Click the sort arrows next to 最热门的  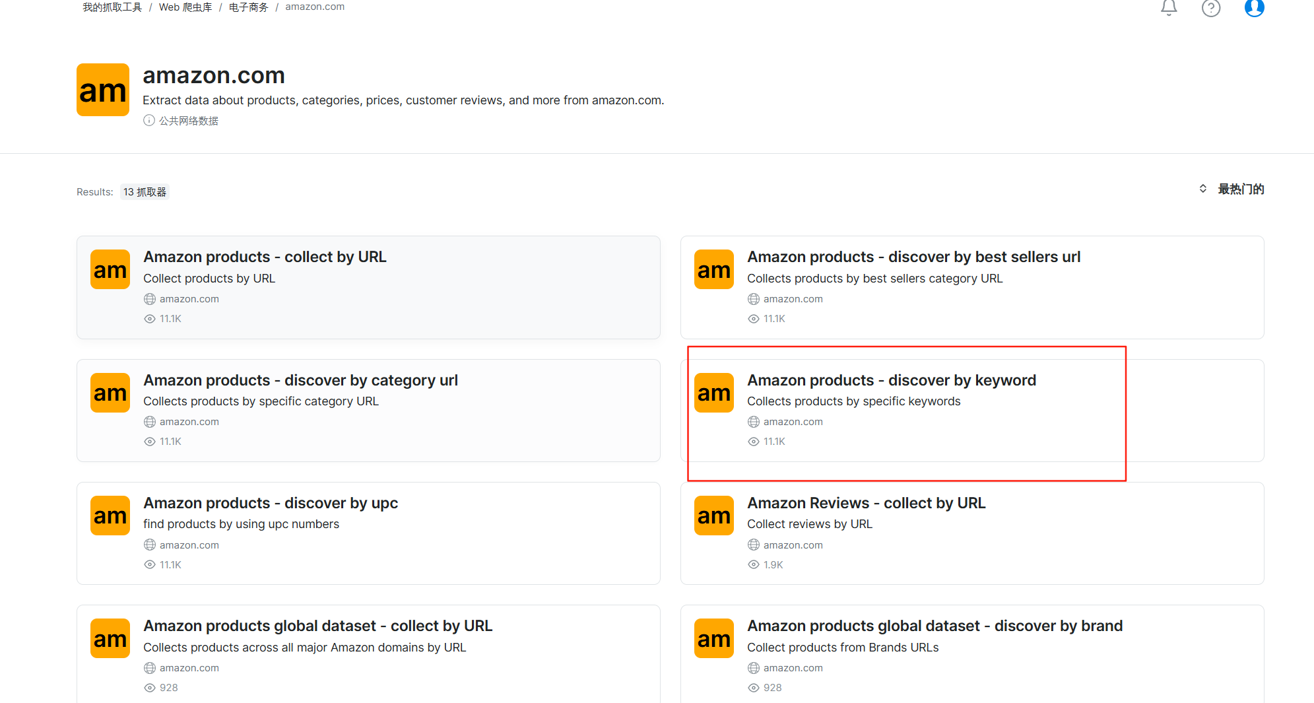coord(1203,189)
